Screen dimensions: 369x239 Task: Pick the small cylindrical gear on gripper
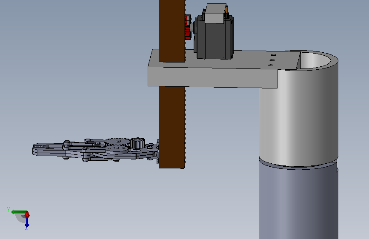pyautogui.click(x=137, y=143)
